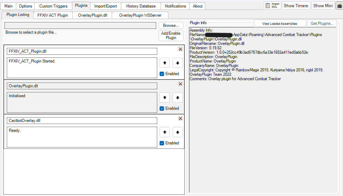This screenshot has width=343, height=196.
Task: Move FFXIV_ACT_Plugin.dll up with arrow icon
Action: click(165, 63)
